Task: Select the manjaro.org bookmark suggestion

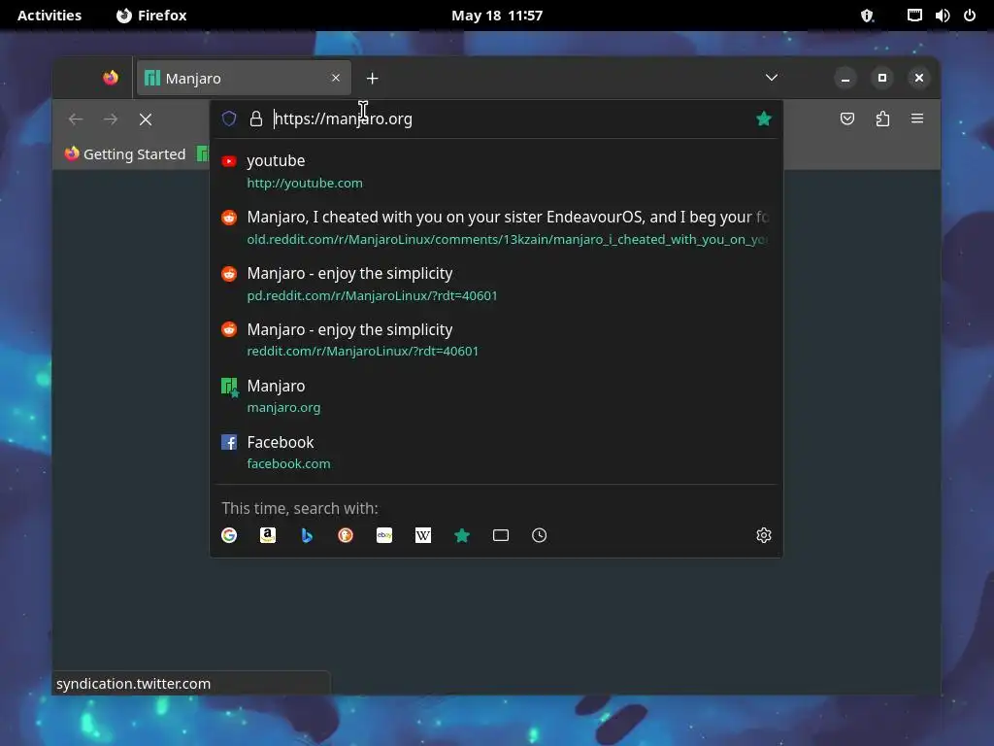Action: pos(496,396)
